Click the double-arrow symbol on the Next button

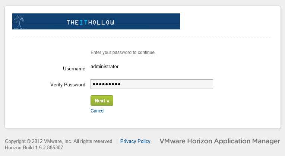(x=107, y=101)
